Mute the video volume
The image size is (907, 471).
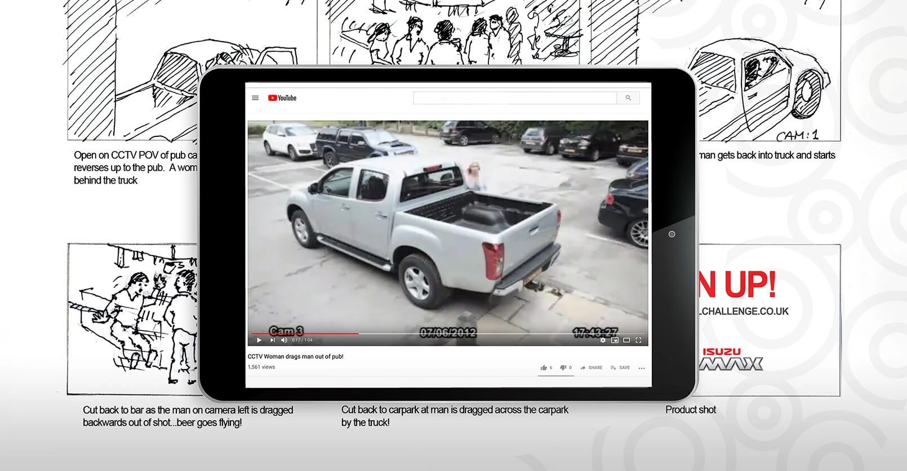click(x=284, y=340)
